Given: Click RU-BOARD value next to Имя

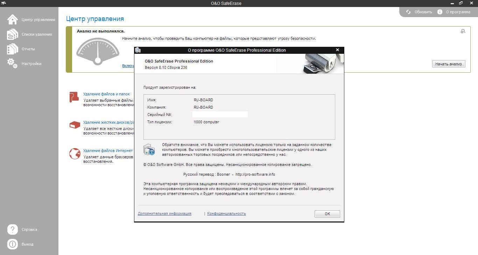Looking at the screenshot, I should (x=203, y=100).
